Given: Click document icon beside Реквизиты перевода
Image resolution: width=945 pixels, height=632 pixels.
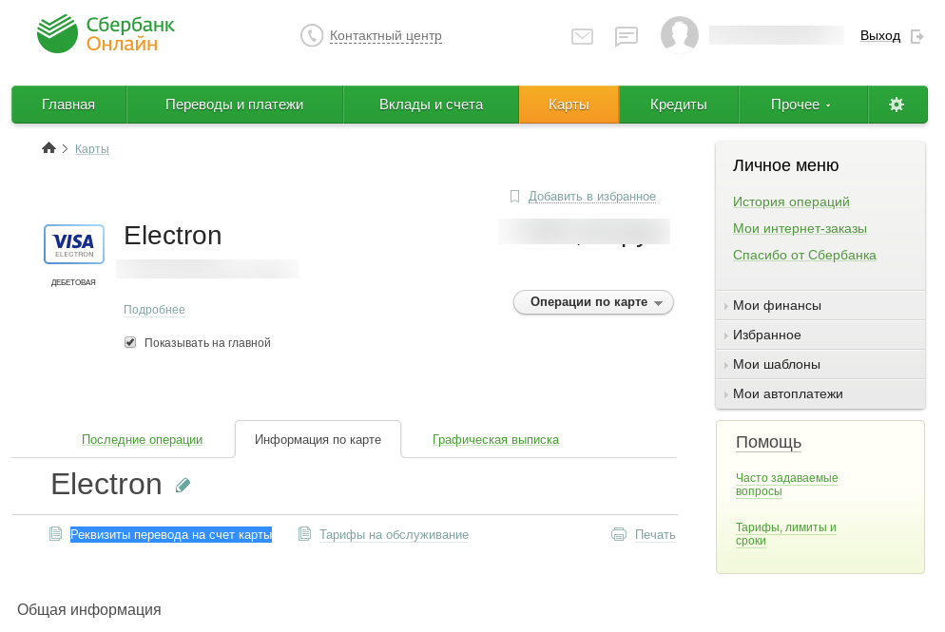Looking at the screenshot, I should (55, 534).
